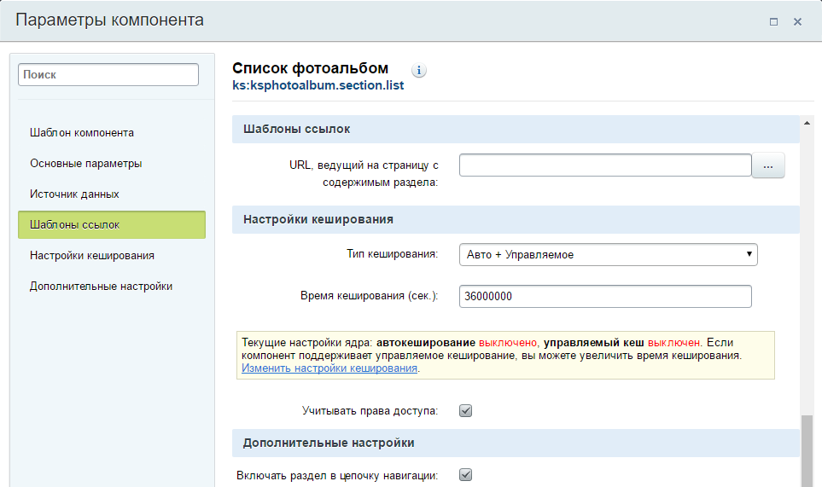The image size is (822, 487).
Task: Click the Список фотоальбом title
Action: [311, 68]
